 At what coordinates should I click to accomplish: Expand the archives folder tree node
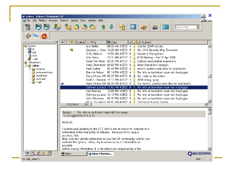30,69
